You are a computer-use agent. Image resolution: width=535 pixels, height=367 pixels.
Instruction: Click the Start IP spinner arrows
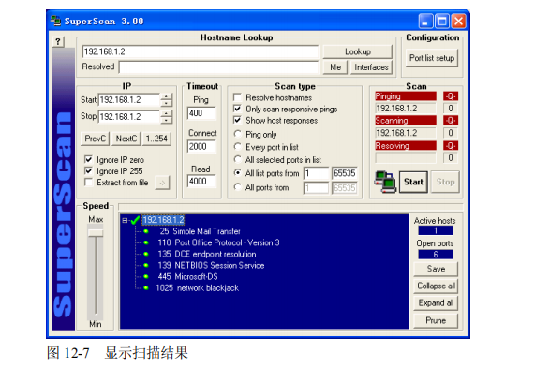[166, 100]
